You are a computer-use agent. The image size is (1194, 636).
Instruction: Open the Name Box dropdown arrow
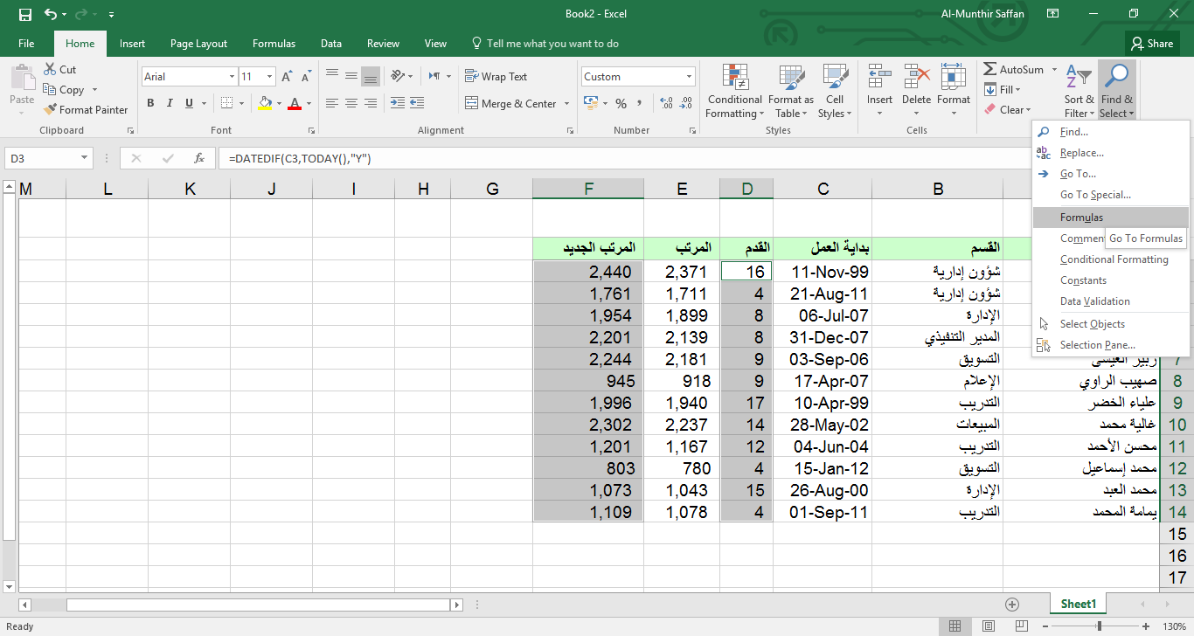pyautogui.click(x=85, y=158)
